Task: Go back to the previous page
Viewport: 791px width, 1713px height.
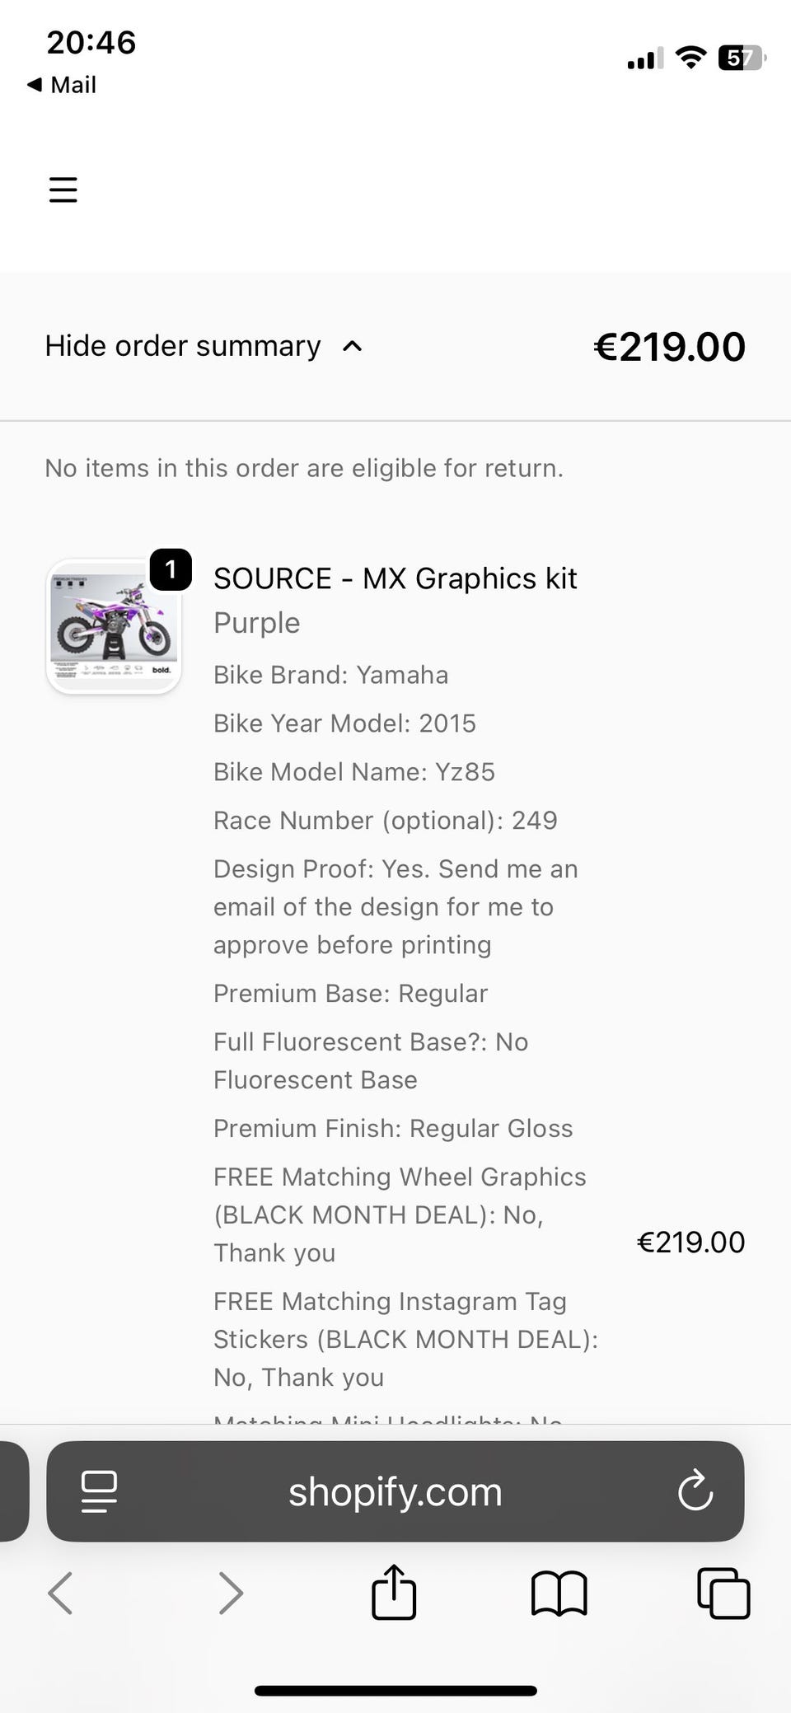Action: 60,1592
